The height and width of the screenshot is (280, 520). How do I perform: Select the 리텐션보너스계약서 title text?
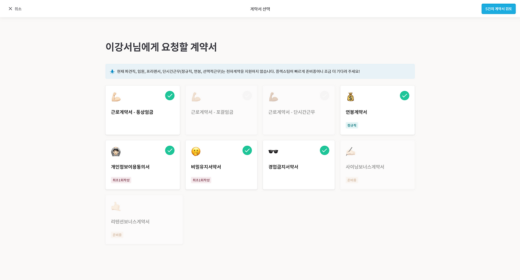click(x=130, y=222)
